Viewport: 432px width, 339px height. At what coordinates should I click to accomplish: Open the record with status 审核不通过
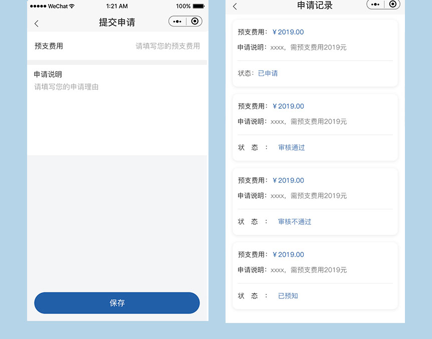click(x=315, y=202)
